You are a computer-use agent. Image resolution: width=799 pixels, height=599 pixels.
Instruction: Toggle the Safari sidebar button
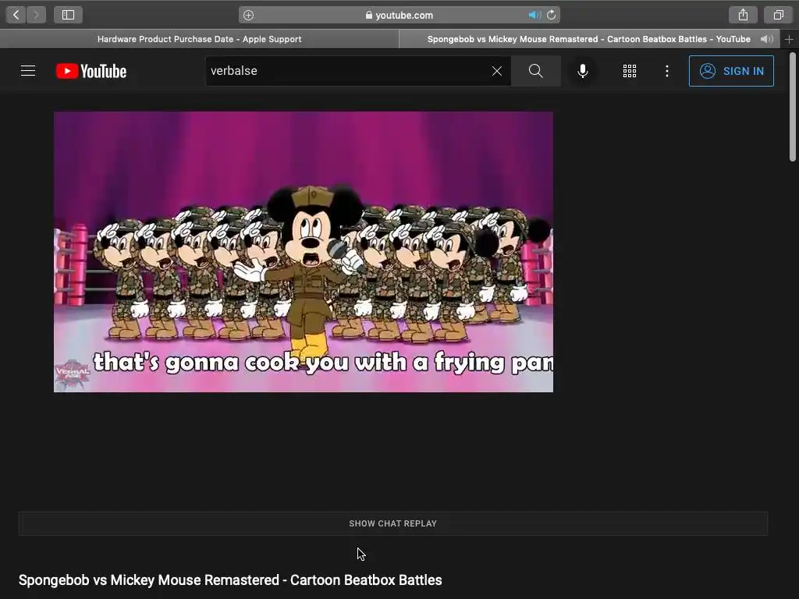[x=69, y=15]
